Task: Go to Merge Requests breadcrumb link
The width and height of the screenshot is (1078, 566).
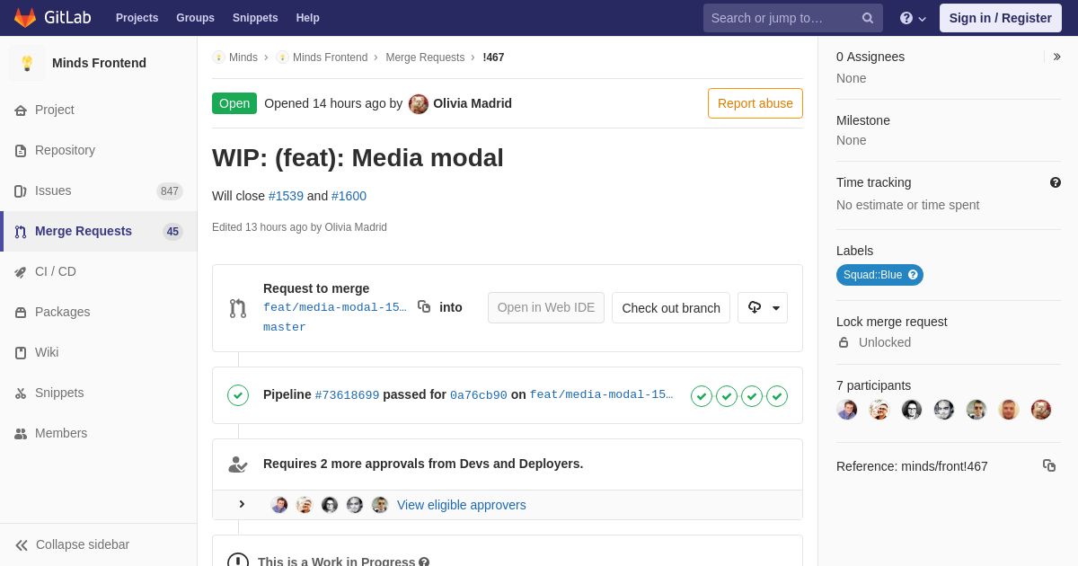Action: tap(425, 57)
